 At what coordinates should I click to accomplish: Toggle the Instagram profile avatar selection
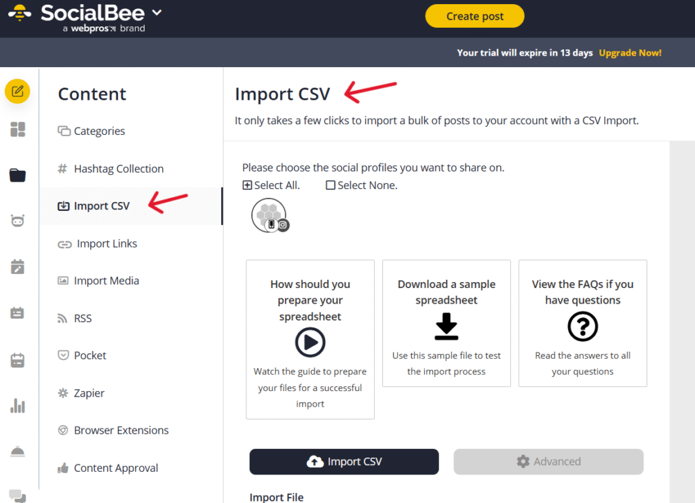click(269, 216)
